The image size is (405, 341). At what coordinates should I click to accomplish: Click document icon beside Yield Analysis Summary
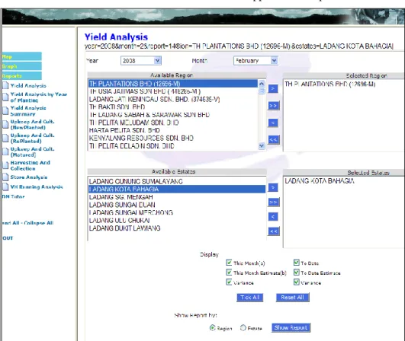coord(5,110)
